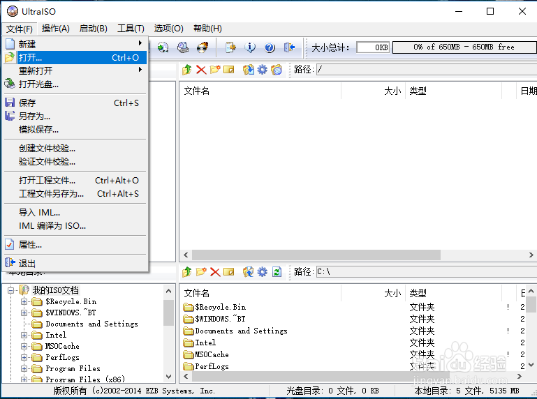Click the 0KB total size field
The width and height of the screenshot is (537, 399).
click(x=374, y=47)
